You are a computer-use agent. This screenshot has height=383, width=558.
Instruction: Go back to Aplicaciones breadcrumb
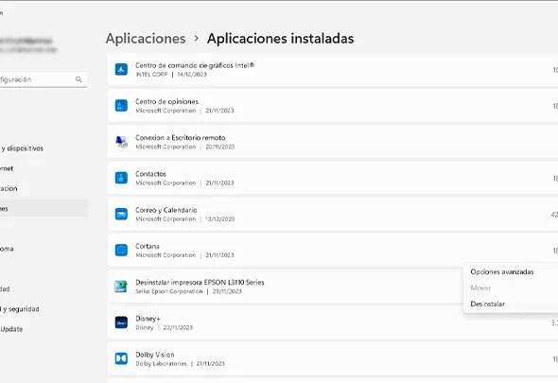point(146,39)
